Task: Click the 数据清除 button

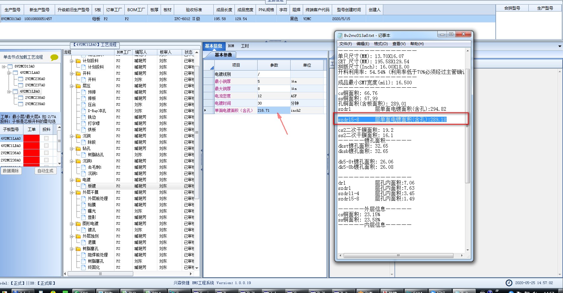Action: point(11,171)
